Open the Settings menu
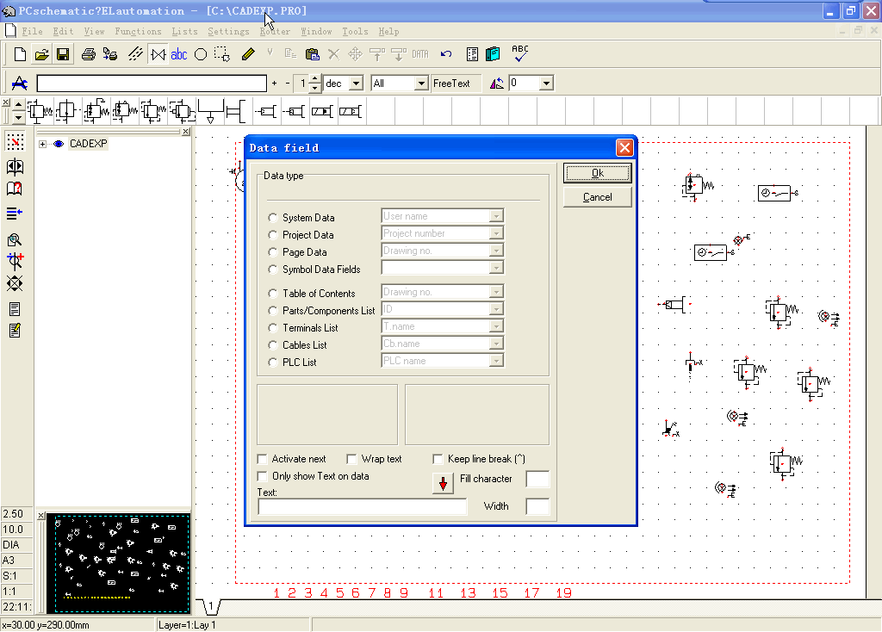 [228, 32]
